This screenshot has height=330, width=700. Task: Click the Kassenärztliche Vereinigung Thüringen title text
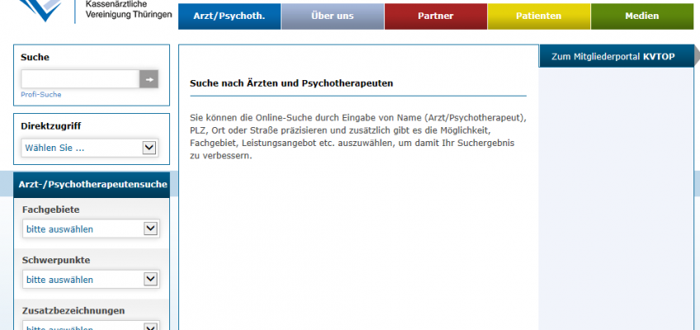(129, 9)
